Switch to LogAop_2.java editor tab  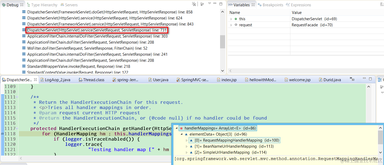[x=55, y=80]
